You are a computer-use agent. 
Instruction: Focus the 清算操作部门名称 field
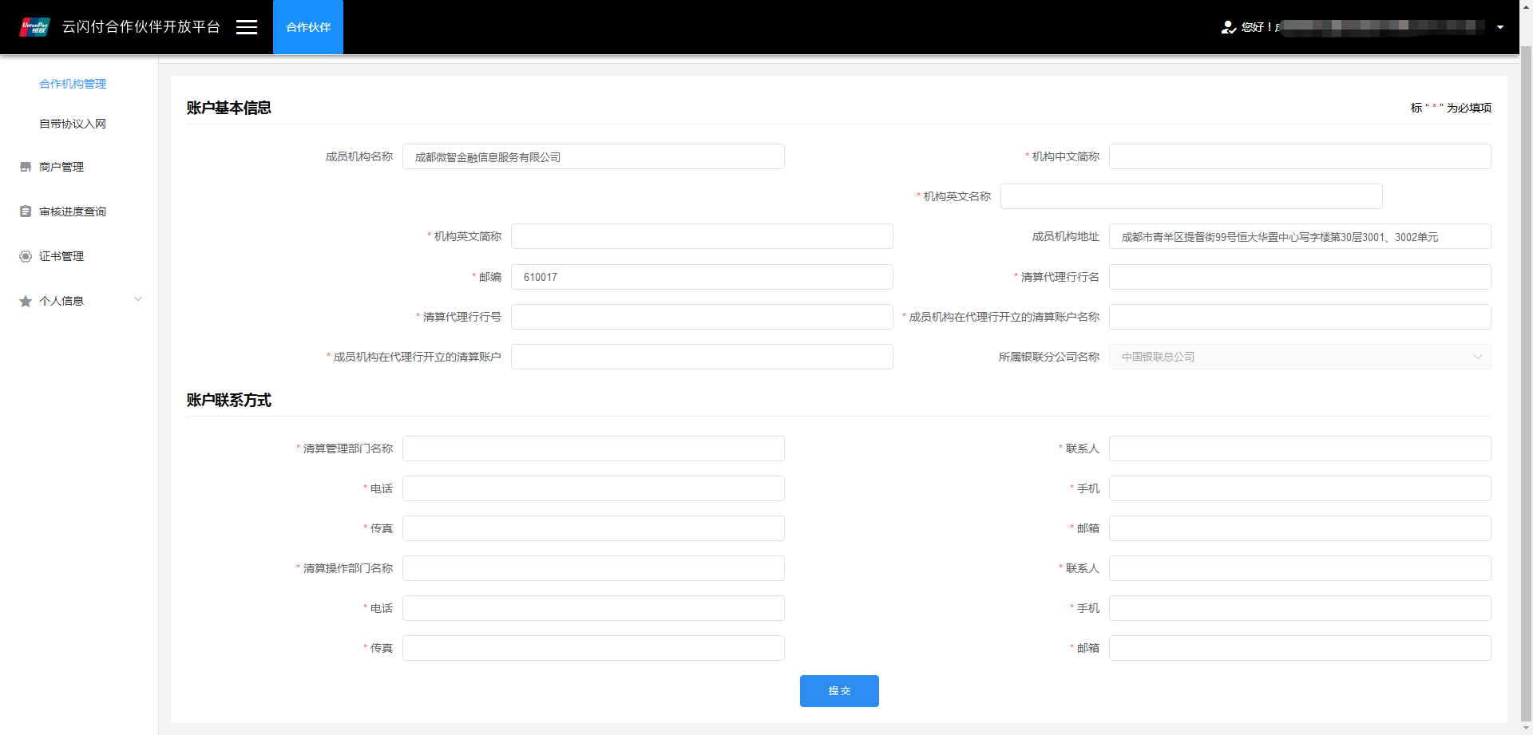(593, 568)
